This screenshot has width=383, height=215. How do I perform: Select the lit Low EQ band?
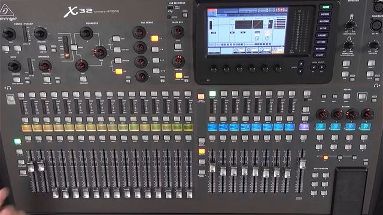coord(118,71)
